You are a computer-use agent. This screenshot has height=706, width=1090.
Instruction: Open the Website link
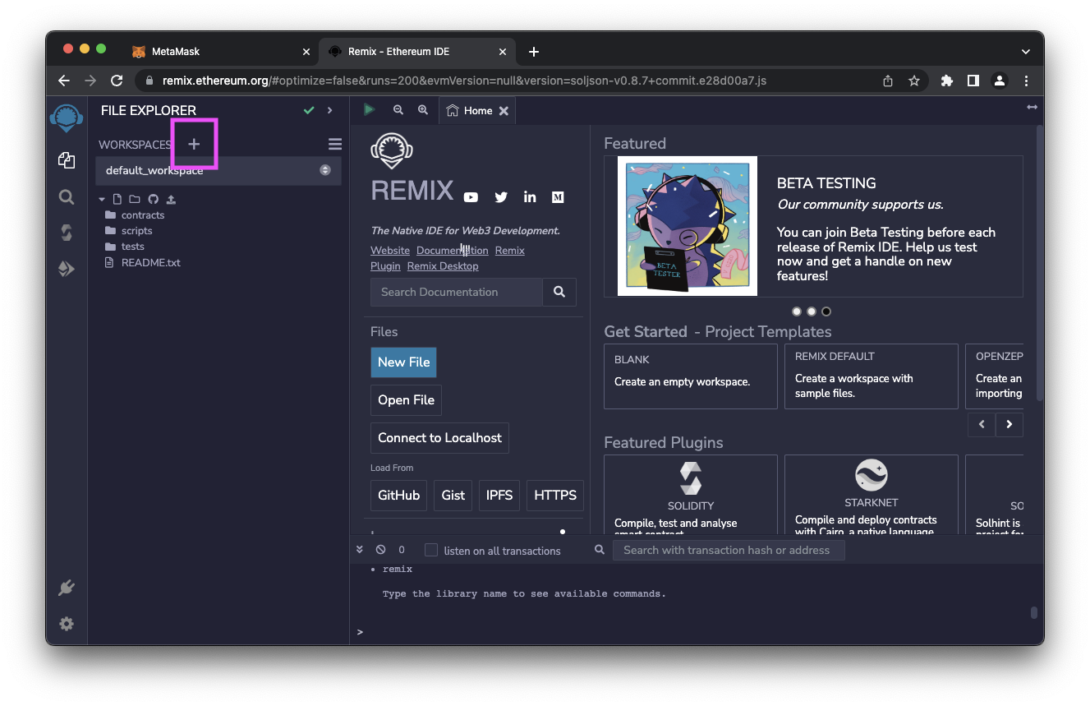point(390,251)
